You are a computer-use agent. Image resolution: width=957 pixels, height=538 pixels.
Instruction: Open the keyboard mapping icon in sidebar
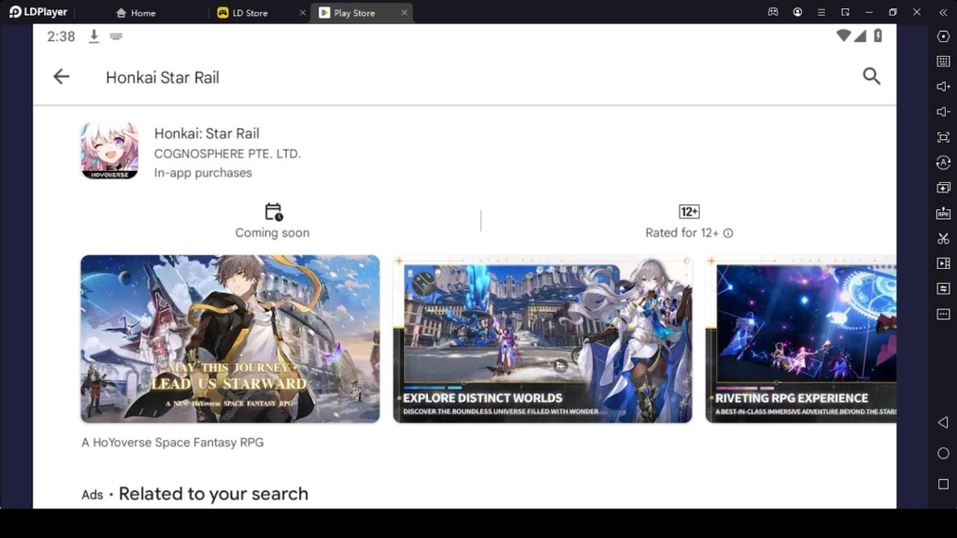[x=943, y=62]
